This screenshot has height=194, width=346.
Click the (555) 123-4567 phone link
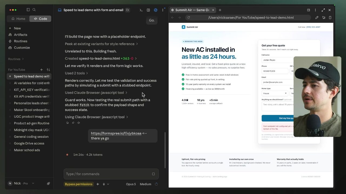tap(313, 27)
